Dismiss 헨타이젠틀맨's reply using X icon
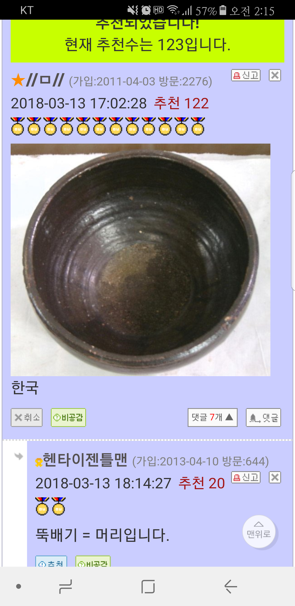295x606 pixels. 275,477
